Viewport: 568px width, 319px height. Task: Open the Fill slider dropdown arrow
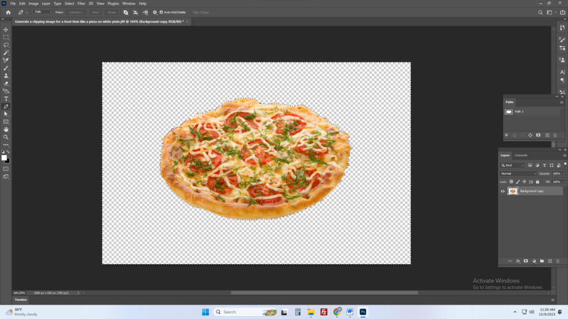pos(564,182)
